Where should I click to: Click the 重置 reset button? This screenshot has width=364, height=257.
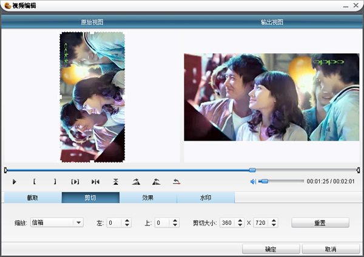(320, 222)
